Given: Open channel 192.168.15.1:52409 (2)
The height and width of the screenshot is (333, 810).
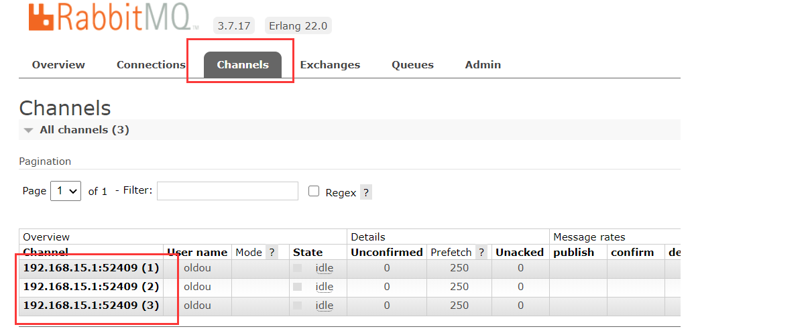Looking at the screenshot, I should pyautogui.click(x=91, y=287).
